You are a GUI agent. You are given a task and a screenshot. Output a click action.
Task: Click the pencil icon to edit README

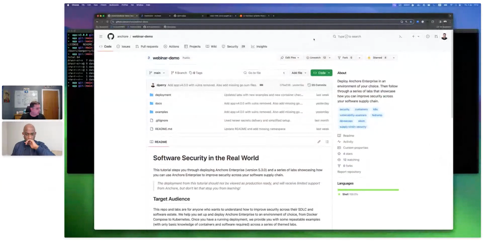click(x=319, y=142)
